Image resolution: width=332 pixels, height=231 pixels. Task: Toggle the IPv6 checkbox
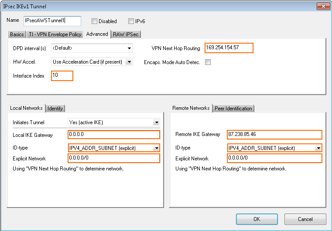coord(131,21)
